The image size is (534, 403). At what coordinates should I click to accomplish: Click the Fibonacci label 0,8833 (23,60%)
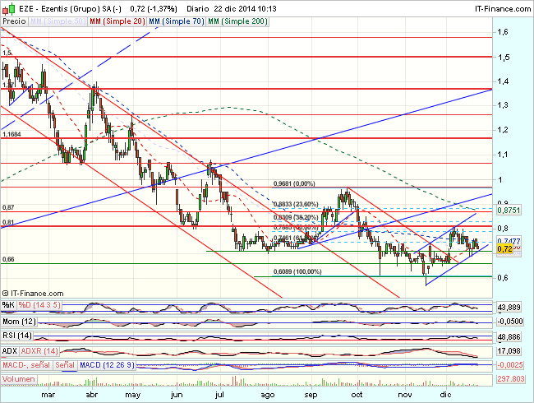click(x=296, y=204)
